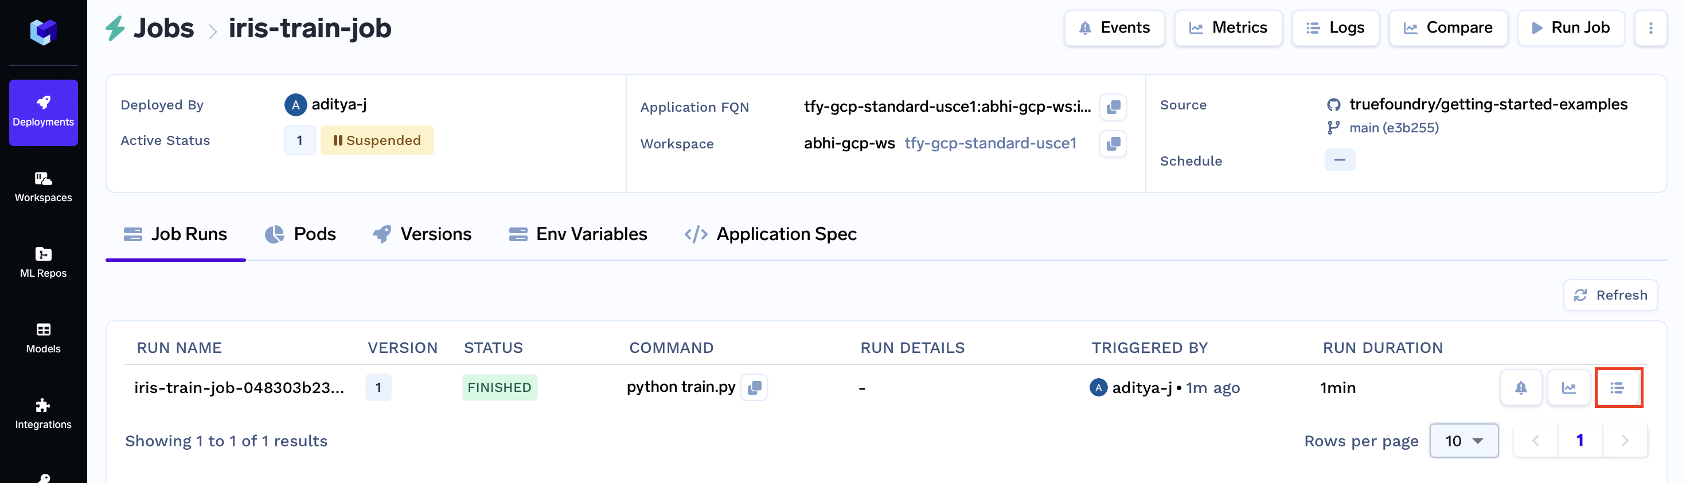Click the aditya-j deployer avatar
The height and width of the screenshot is (483, 1686).
click(296, 105)
